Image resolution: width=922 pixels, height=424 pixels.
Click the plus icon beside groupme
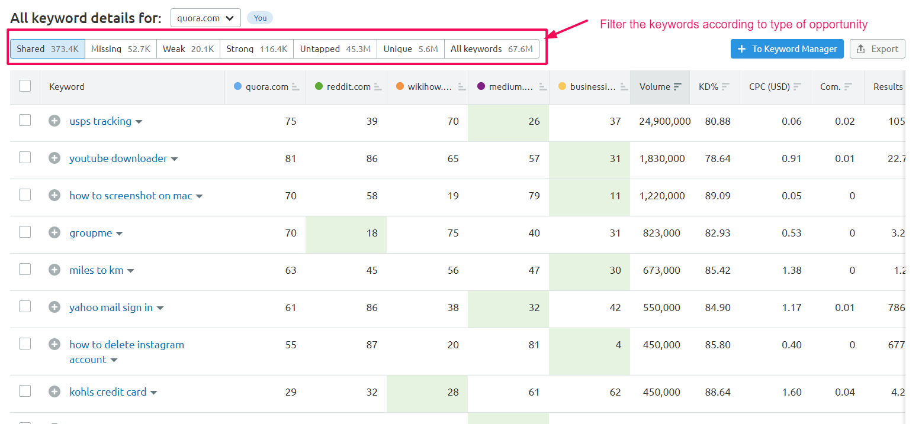point(54,233)
